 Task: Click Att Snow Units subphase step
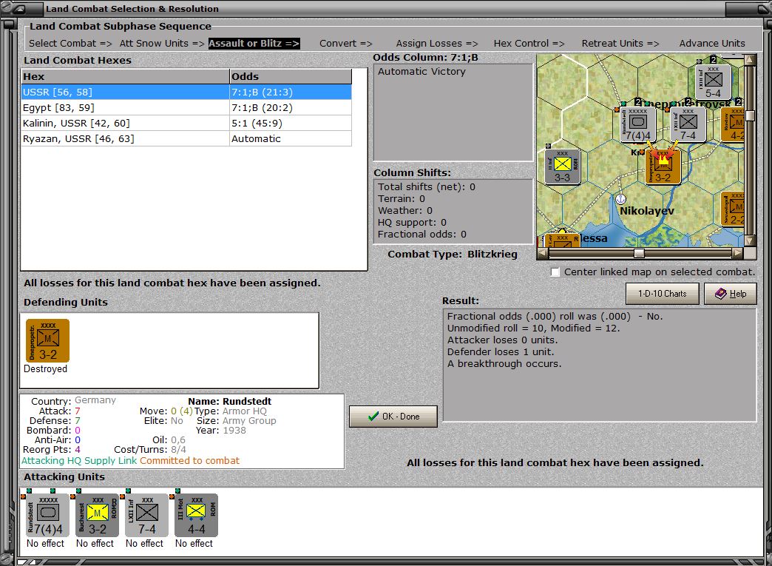[162, 44]
